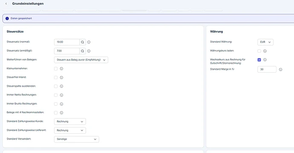The height and width of the screenshot is (153, 294).
Task: Open Standard Zahlungsweise Kunde dropdown
Action: point(70,122)
